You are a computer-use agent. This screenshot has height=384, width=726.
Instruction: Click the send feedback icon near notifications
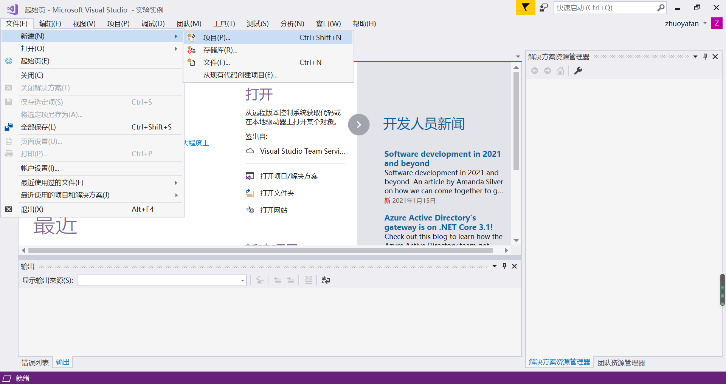(543, 7)
